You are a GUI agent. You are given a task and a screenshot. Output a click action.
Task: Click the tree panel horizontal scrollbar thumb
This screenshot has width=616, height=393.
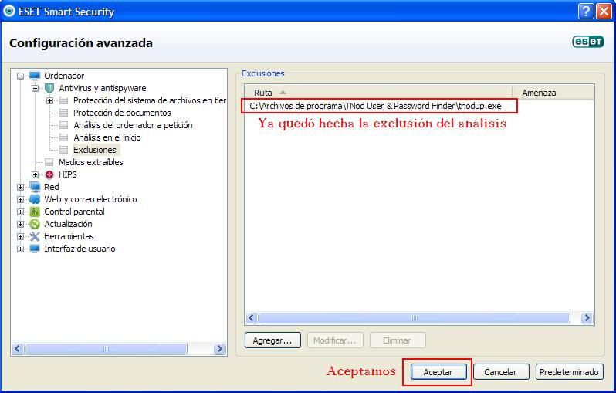pos(106,348)
